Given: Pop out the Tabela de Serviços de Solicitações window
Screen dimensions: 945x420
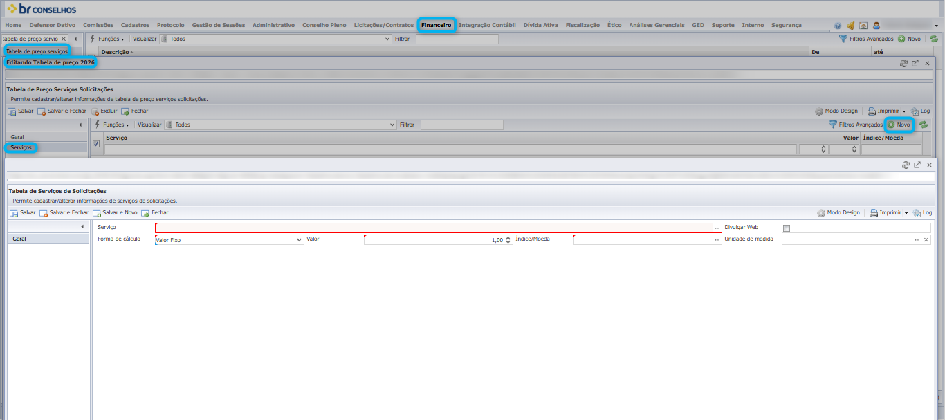Looking at the screenshot, I should click(917, 165).
